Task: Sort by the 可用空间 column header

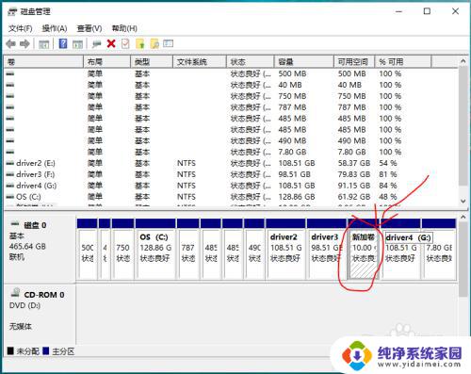Action: [x=354, y=62]
